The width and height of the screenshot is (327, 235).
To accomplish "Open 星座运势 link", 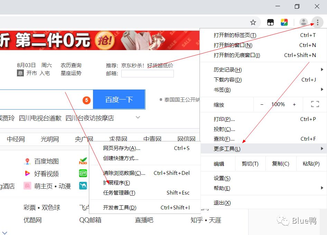I will tap(71, 73).
